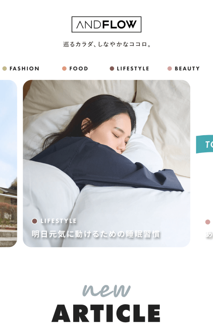The height and width of the screenshot is (330, 213).
Task: Click the ANDFLOW logo
Action: (x=106, y=24)
